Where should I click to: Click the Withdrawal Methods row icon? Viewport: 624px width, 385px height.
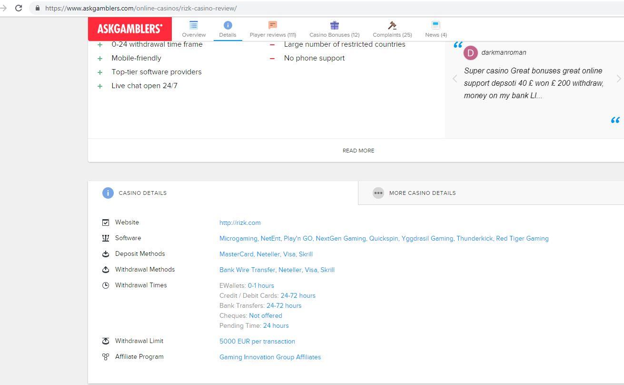tap(106, 270)
